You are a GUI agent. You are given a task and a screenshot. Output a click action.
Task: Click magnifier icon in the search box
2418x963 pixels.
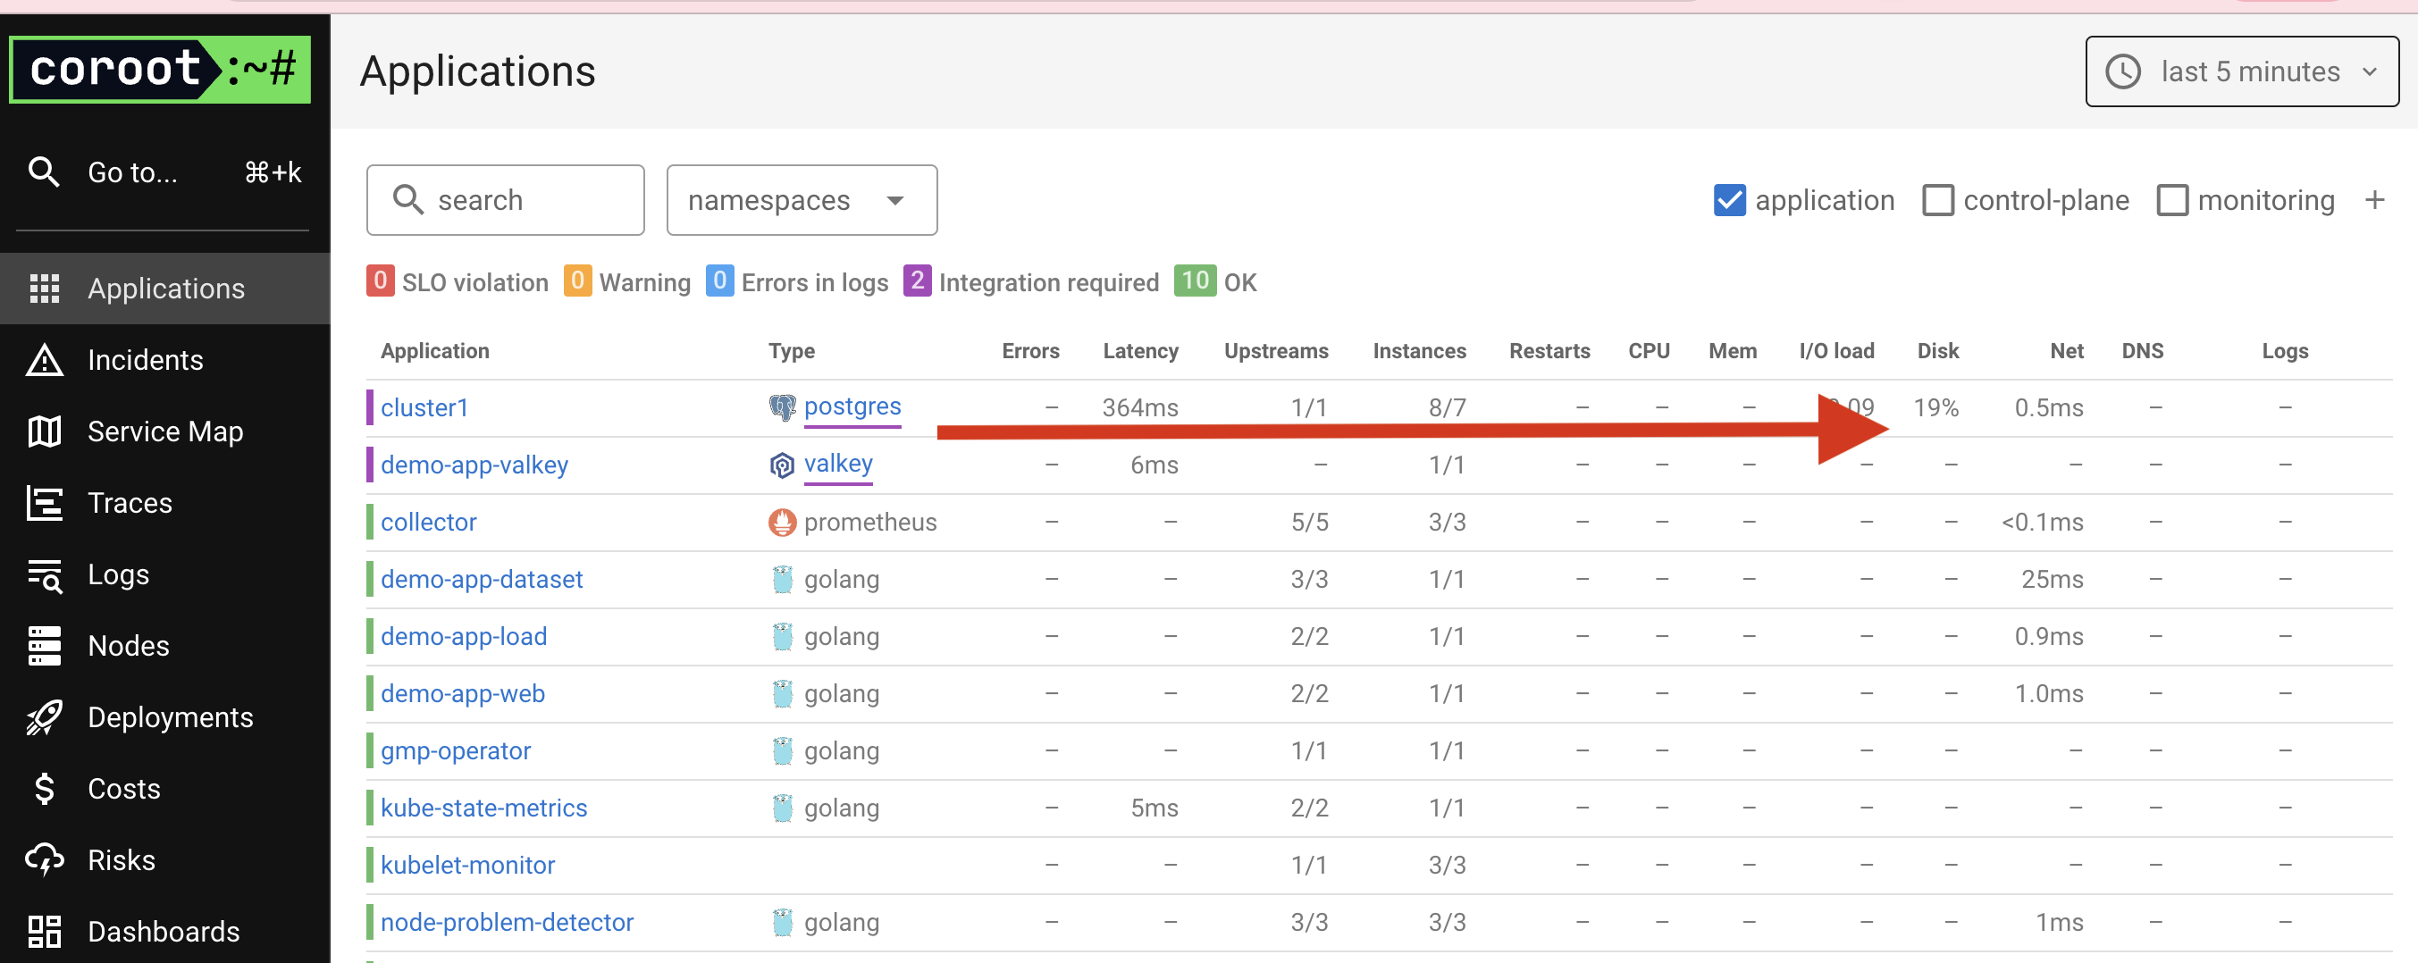pyautogui.click(x=407, y=200)
